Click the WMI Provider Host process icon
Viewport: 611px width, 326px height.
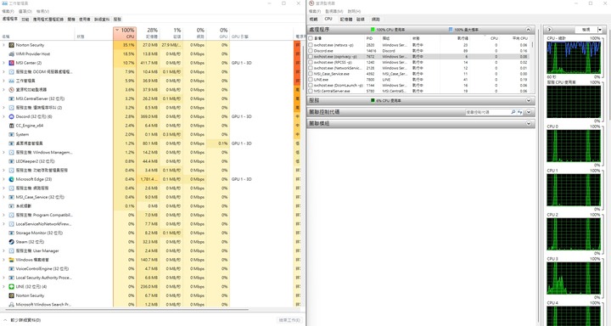tap(11, 53)
